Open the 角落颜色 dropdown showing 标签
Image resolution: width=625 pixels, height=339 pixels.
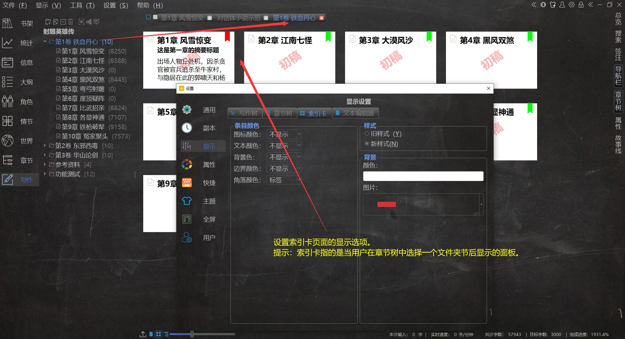coord(284,180)
